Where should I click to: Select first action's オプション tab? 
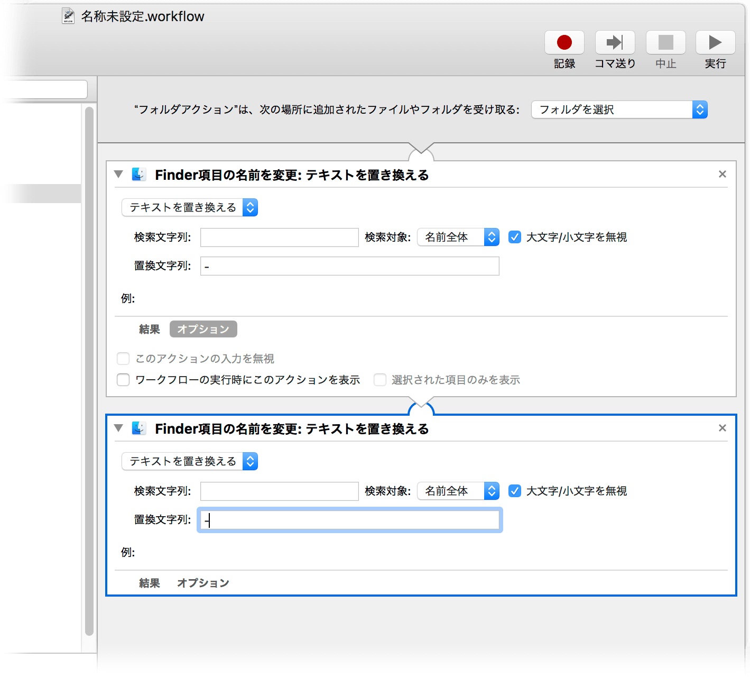pyautogui.click(x=203, y=329)
